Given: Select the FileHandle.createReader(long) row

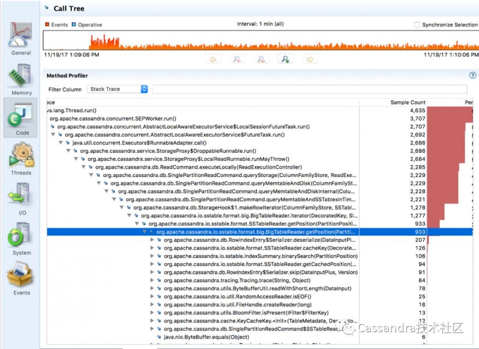Looking at the screenshot, I should point(260,305).
